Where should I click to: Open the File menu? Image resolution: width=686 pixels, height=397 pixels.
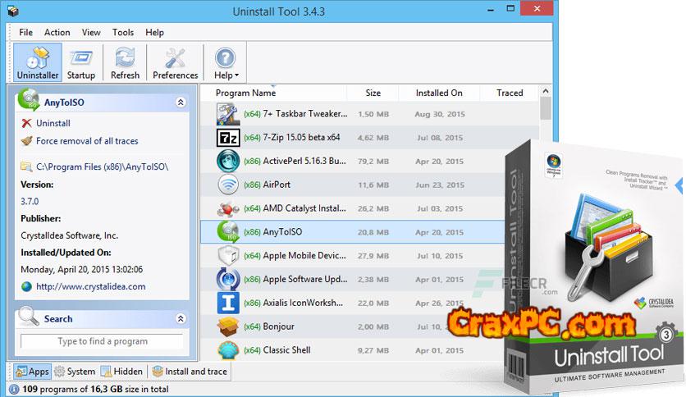(25, 32)
